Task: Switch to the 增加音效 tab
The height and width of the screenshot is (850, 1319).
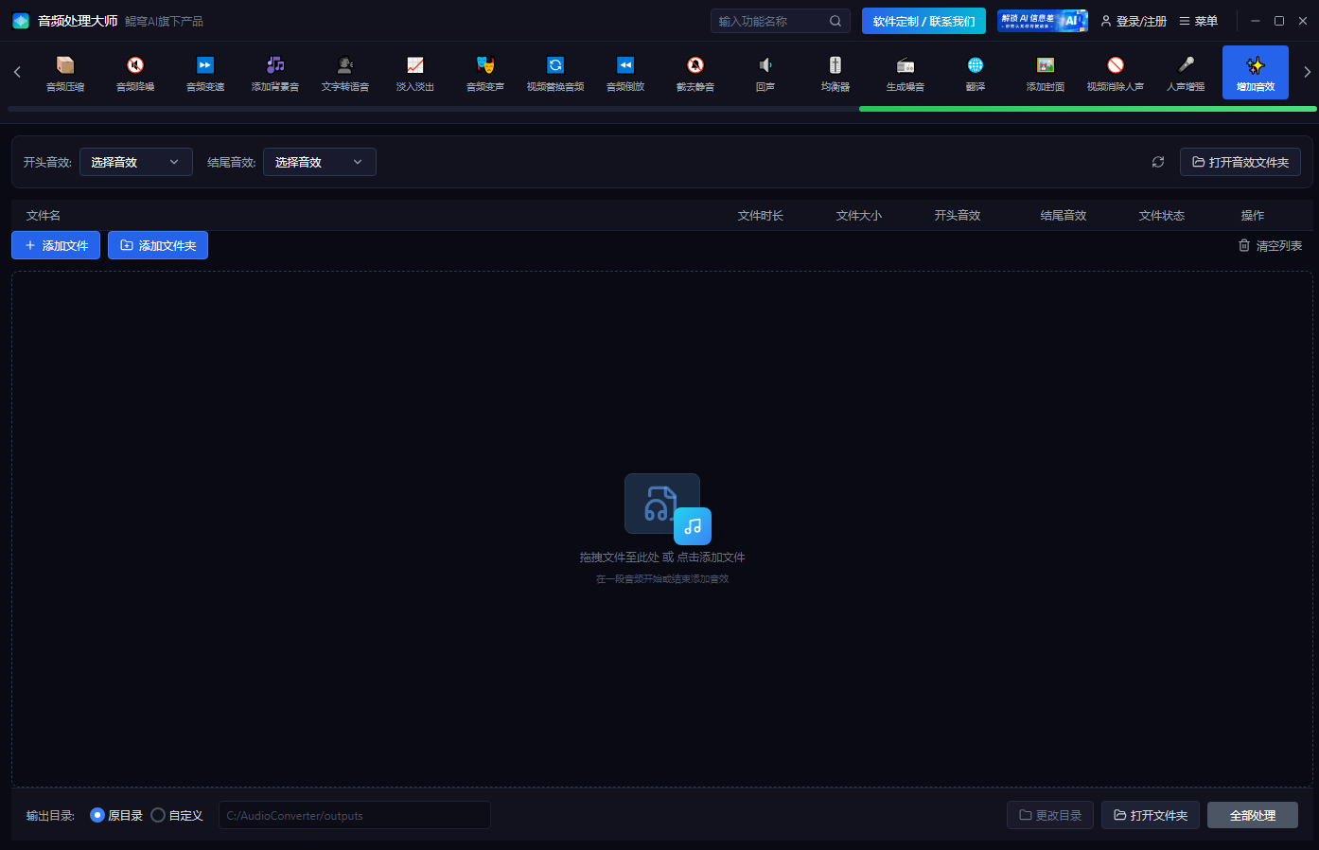Action: coord(1255,74)
